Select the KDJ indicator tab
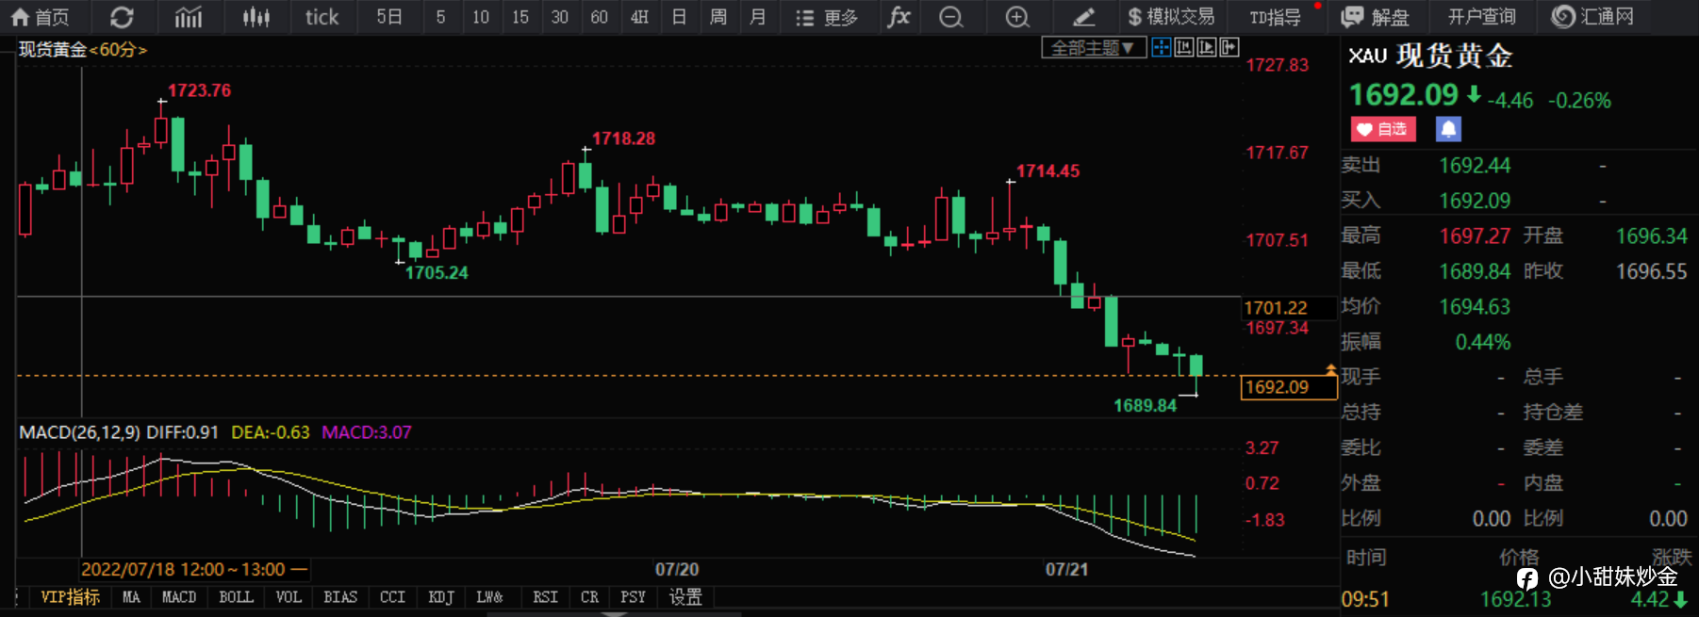 pos(441,597)
